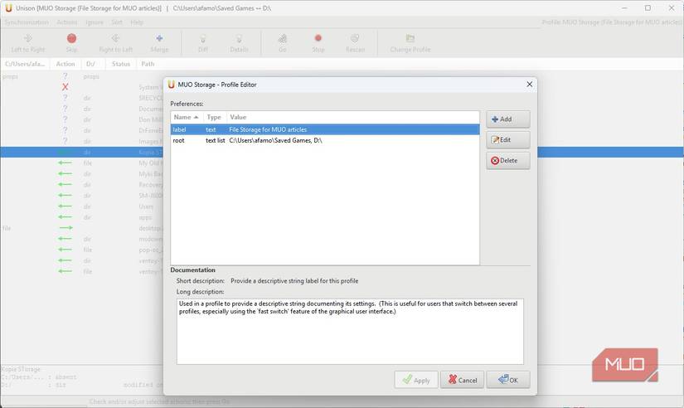Viewport: 684px width, 408px height.
Task: Click the Add button's plus icon
Action: pos(495,119)
